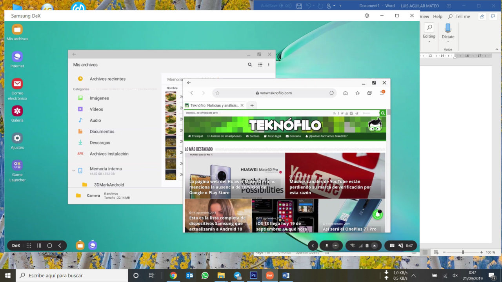Go back in Mis archivos window
Image resolution: width=502 pixels, height=282 pixels.
74,54
